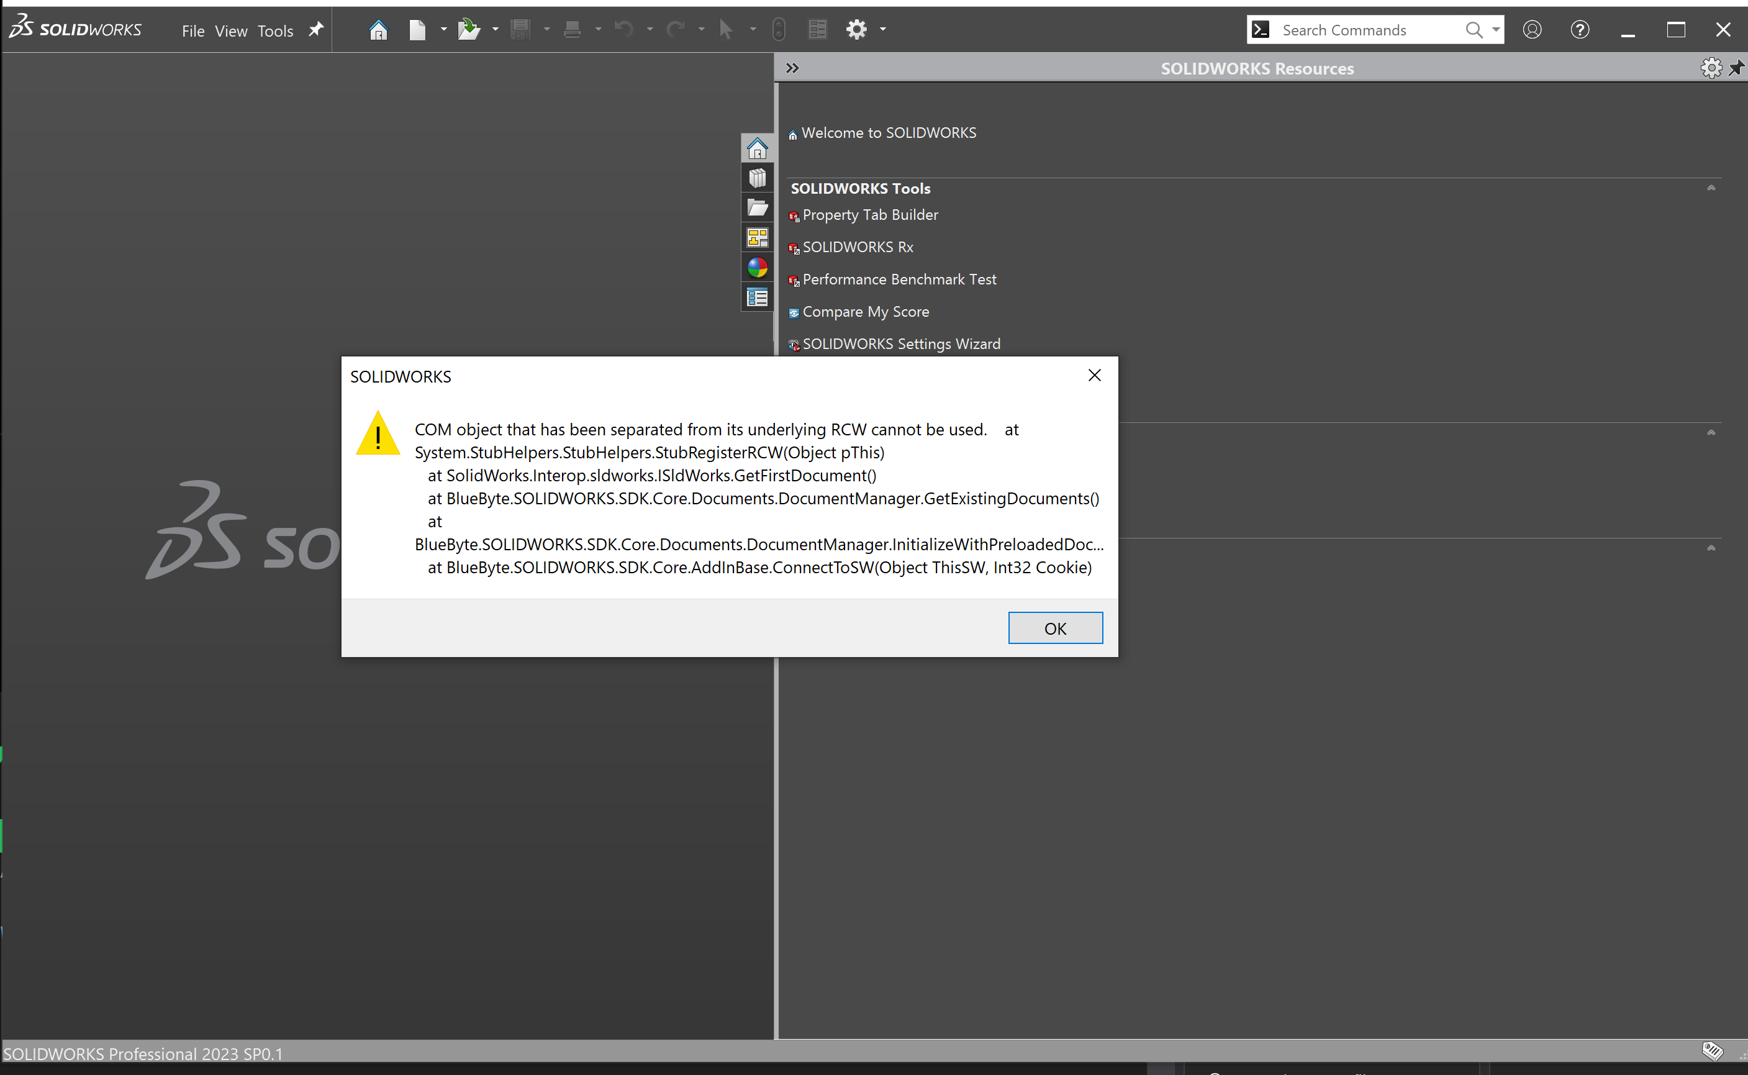Click the warning icon in error dialog

(378, 433)
